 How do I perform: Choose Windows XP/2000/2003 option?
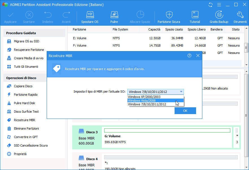[x=144, y=97]
